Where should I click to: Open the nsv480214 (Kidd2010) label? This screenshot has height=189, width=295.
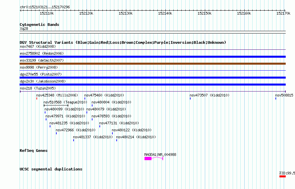(x=136, y=137)
